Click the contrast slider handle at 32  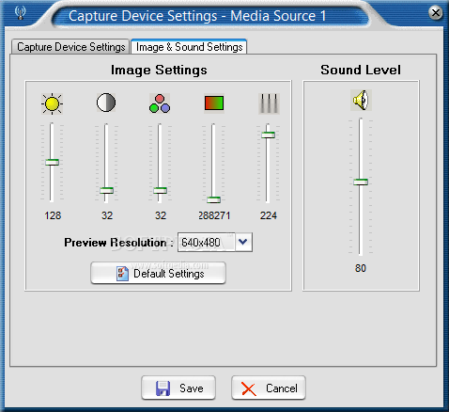pos(106,190)
